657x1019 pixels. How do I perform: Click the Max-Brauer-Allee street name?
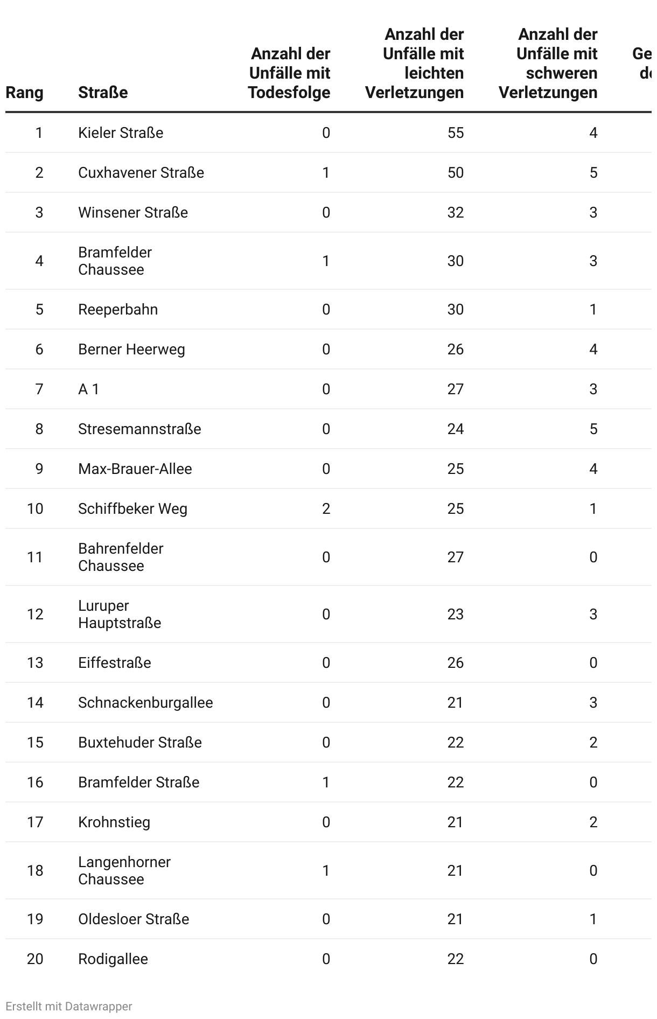[135, 469]
